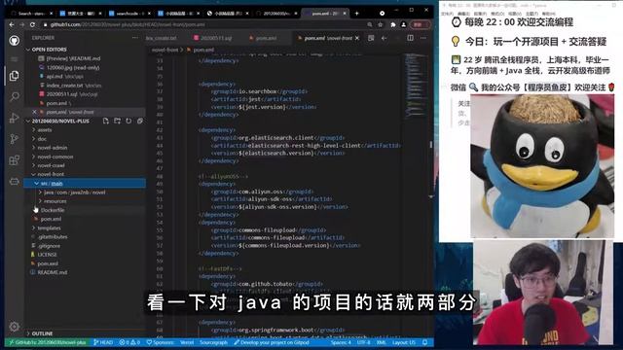This screenshot has height=350, width=623.
Task: Click the errors and warnings count in the status bar
Action: (129, 342)
